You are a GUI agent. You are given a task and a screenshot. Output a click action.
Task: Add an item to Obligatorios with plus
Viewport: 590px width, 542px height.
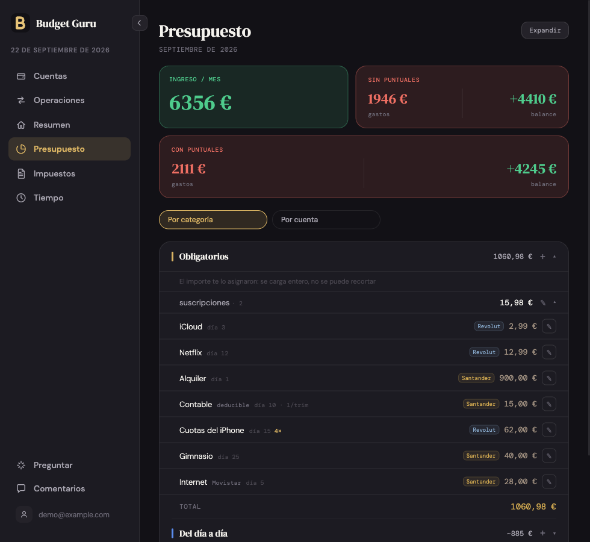coord(542,257)
